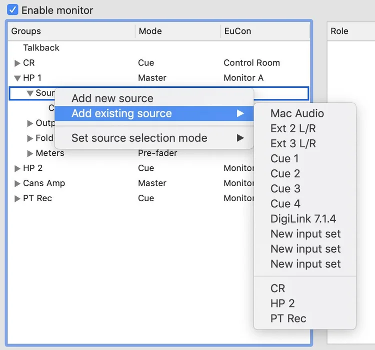Choose the first New input set entry

pos(304,234)
